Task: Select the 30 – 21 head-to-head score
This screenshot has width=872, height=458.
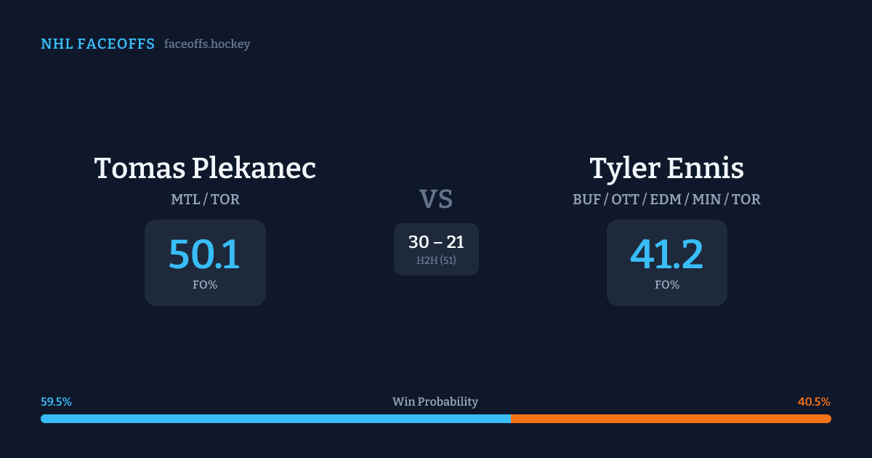Action: (436, 242)
